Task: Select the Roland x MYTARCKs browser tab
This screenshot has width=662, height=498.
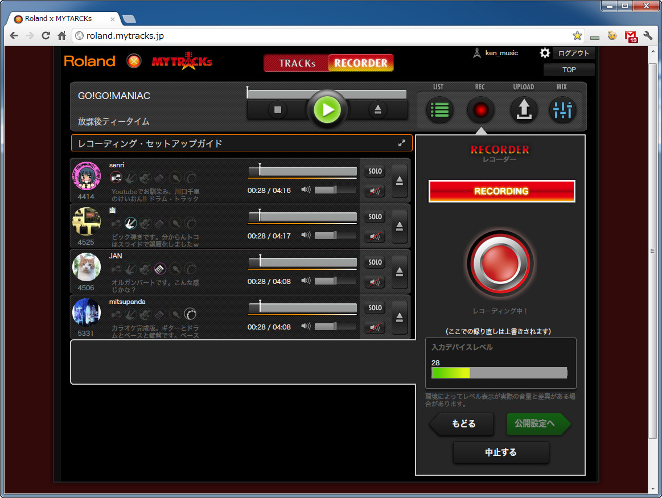Action: coord(64,19)
